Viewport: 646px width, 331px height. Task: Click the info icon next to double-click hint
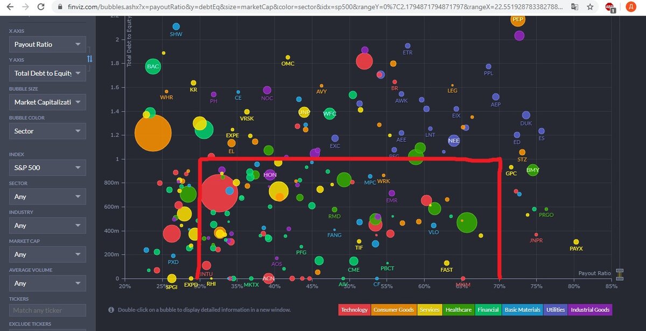click(112, 309)
